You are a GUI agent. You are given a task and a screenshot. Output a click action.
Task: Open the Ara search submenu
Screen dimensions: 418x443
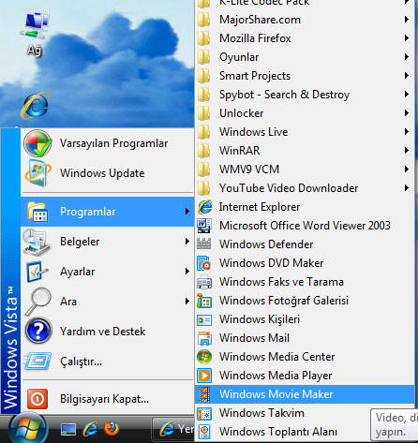tap(107, 302)
